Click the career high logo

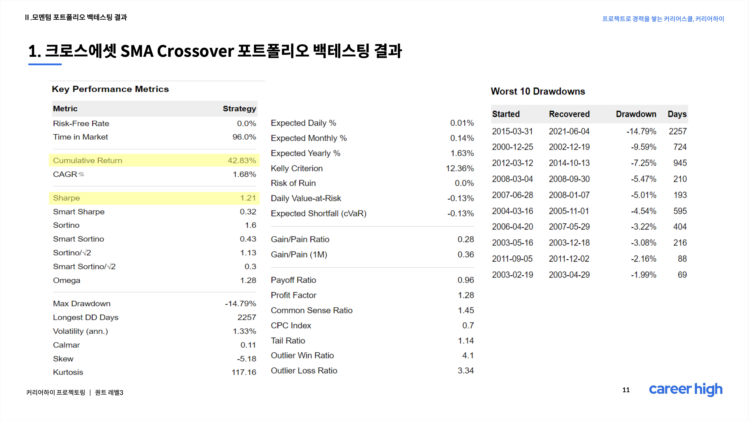685,389
